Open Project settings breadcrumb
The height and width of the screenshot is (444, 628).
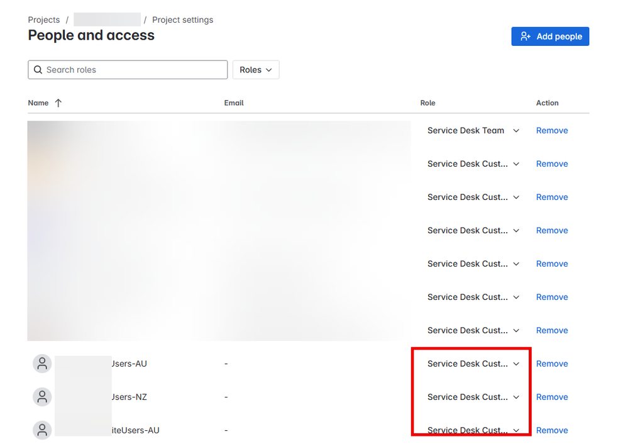tap(183, 19)
